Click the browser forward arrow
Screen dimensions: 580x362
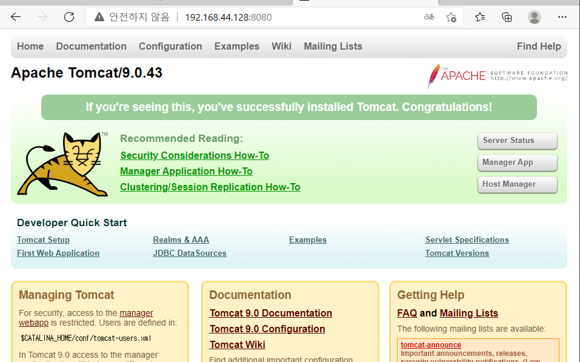42,17
